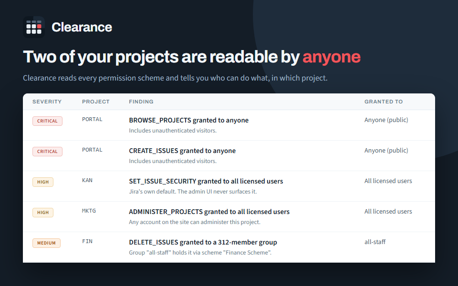Viewport: 458px width, 286px height.
Task: Click PORTAL in the CREATE_ISSUES row
Action: (92, 150)
